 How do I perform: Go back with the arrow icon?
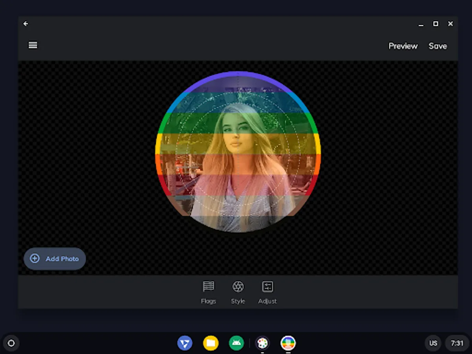click(26, 24)
